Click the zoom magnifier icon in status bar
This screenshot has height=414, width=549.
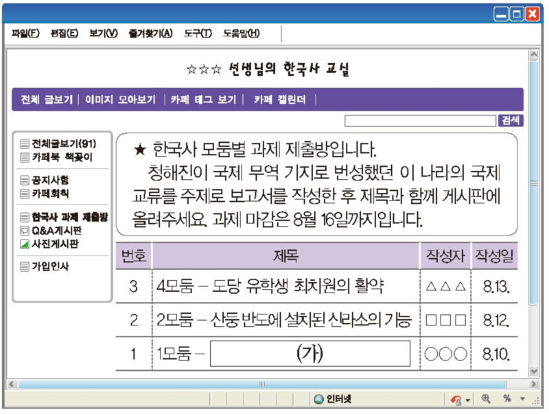tap(486, 399)
